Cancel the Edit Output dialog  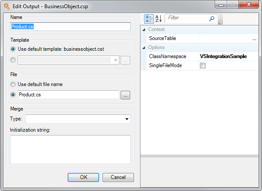(x=118, y=177)
